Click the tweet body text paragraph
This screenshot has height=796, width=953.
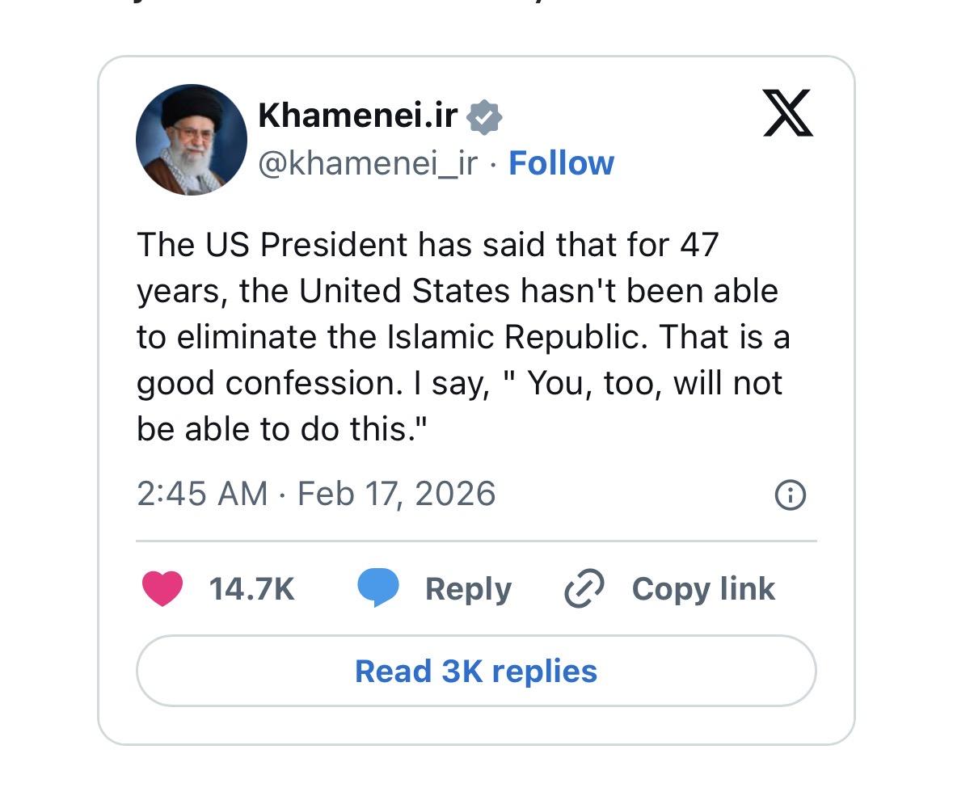(462, 336)
